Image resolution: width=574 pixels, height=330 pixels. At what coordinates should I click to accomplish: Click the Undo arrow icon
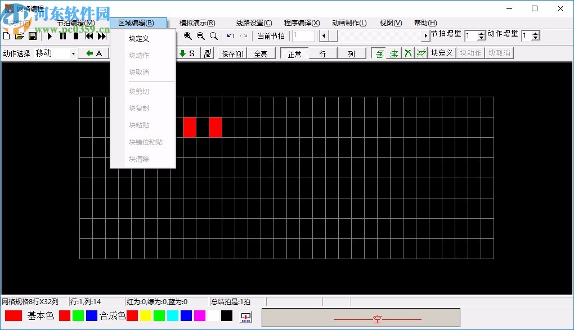click(230, 35)
